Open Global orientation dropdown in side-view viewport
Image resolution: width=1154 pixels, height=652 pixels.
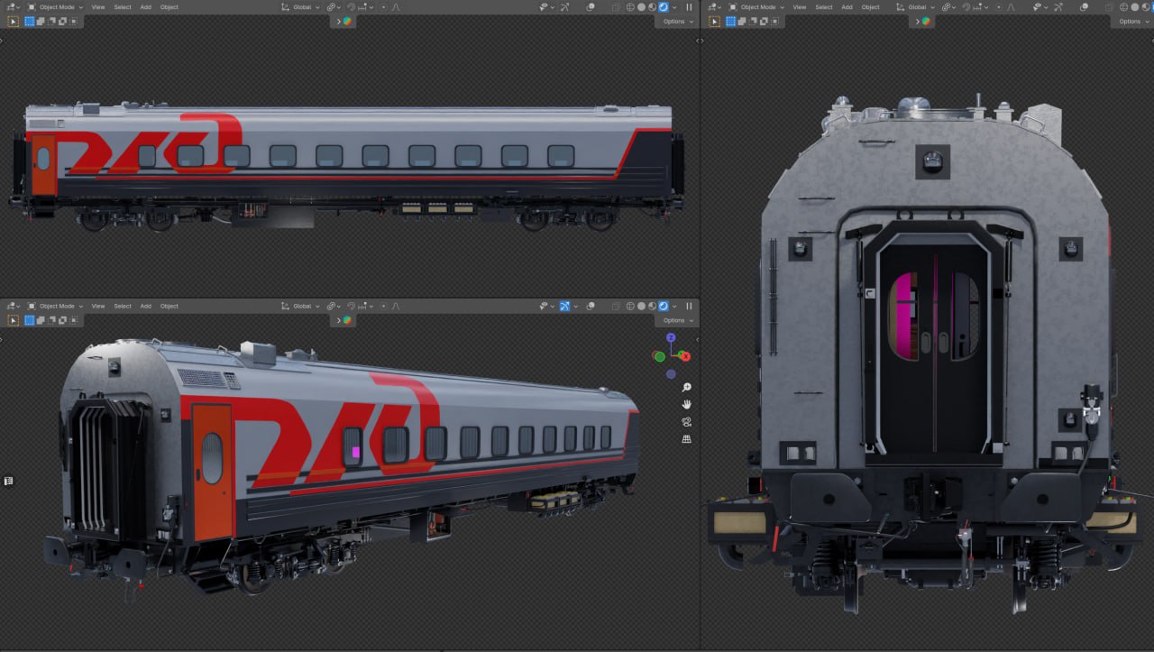300,7
